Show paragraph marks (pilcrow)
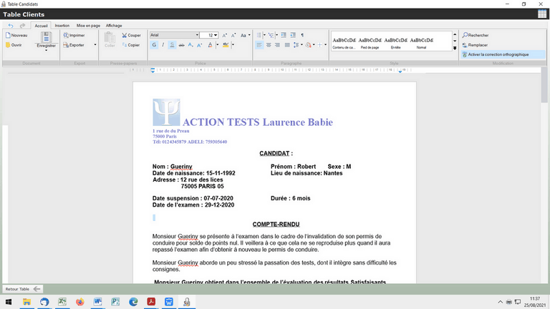 [x=302, y=35]
